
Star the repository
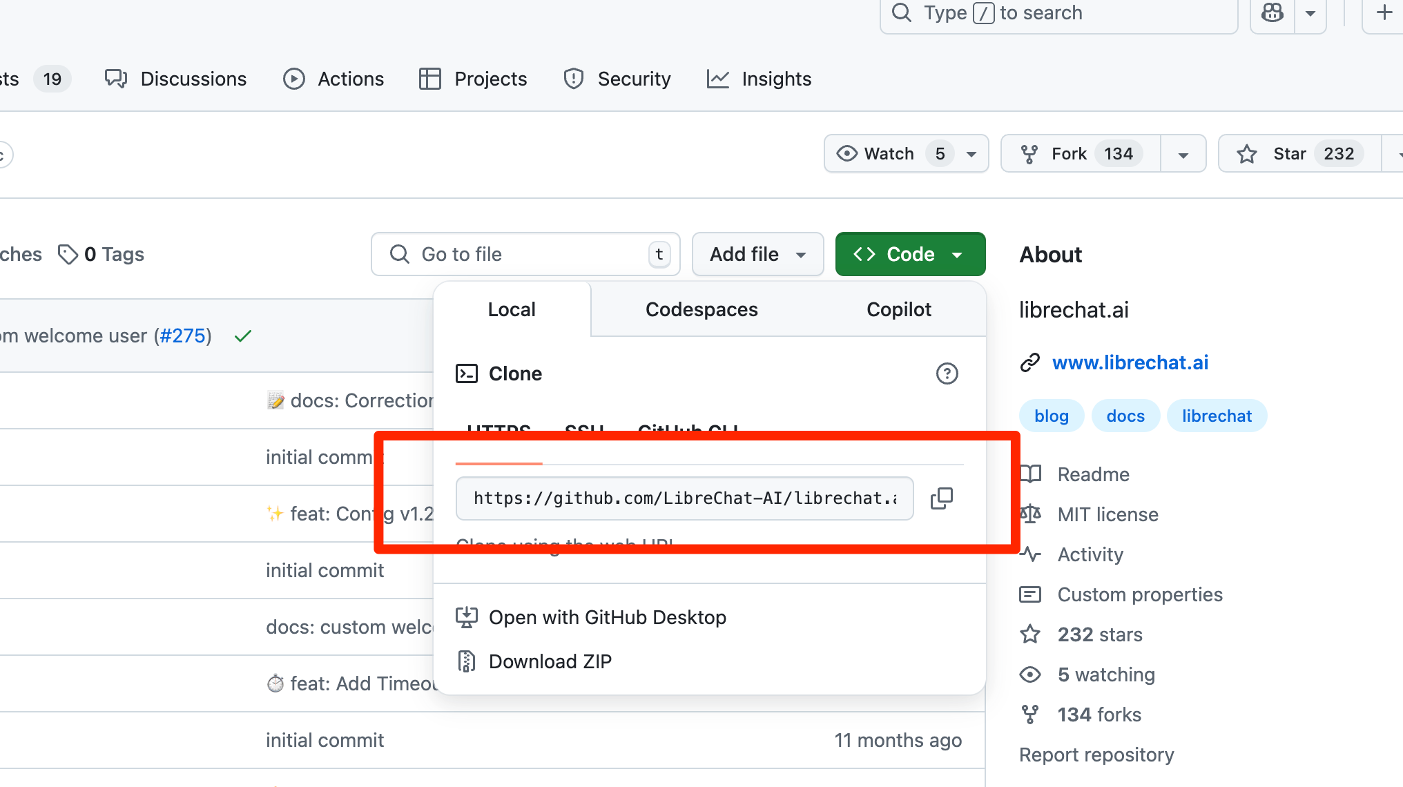1299,153
